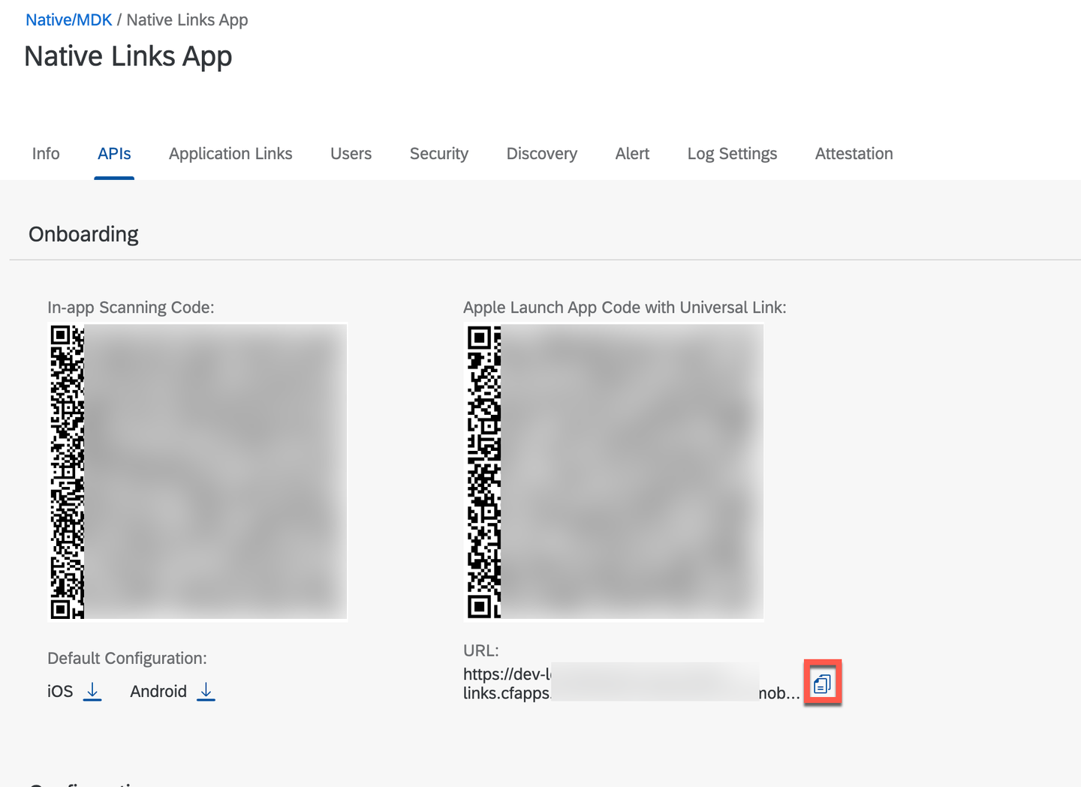Switch to the Log Settings tab
This screenshot has height=787, width=1081.
(732, 154)
